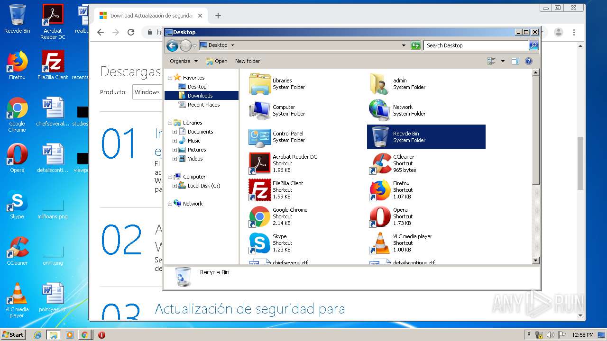The width and height of the screenshot is (607, 341).
Task: Open Internet Explorer from the taskbar
Action: click(x=38, y=335)
